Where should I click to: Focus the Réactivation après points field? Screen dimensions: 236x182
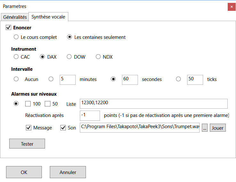[x=89, y=115]
